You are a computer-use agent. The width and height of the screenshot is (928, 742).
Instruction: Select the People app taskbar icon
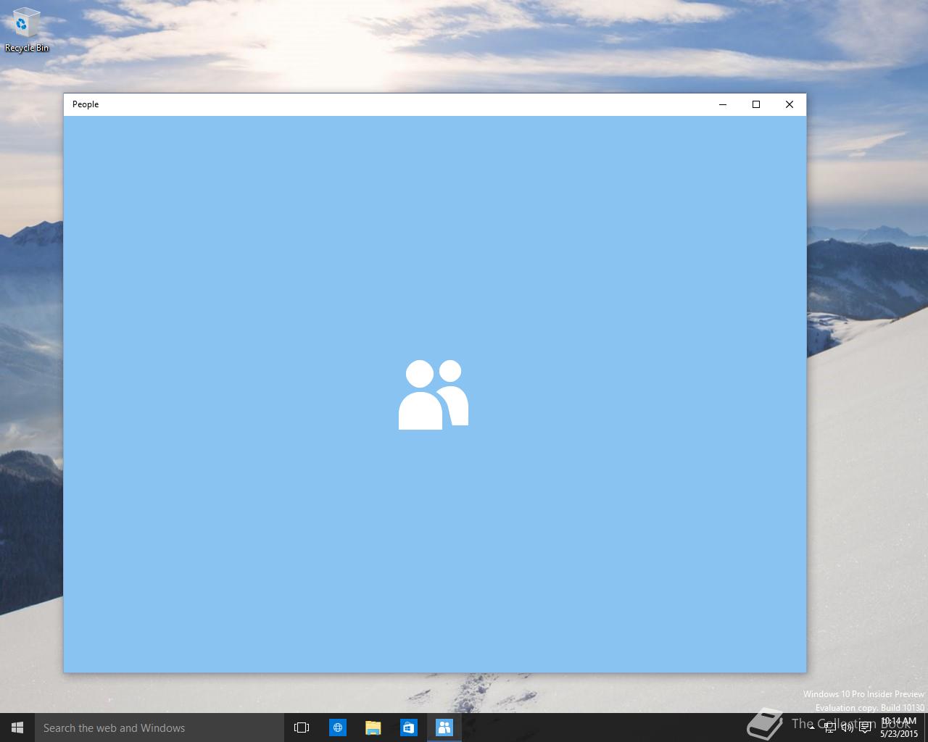pyautogui.click(x=444, y=728)
